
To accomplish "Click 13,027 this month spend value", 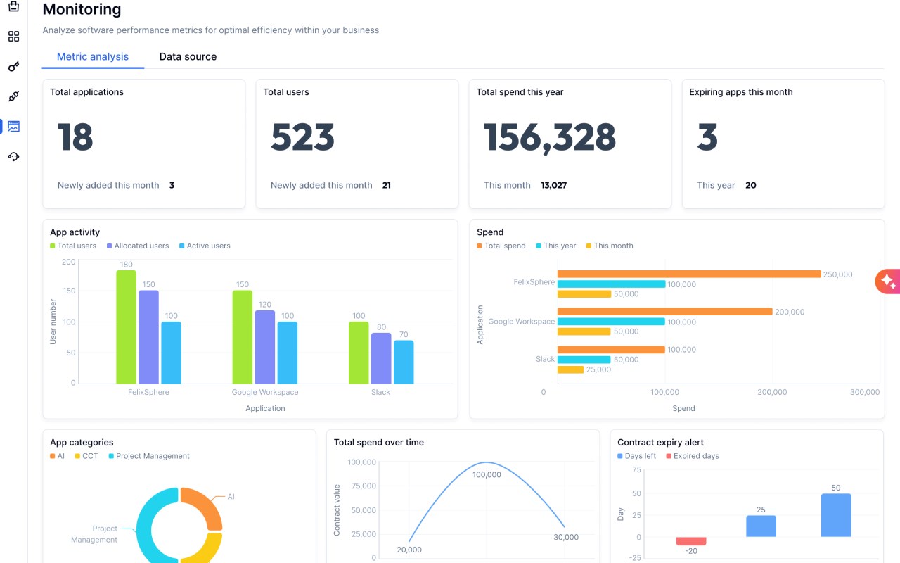I will click(554, 185).
